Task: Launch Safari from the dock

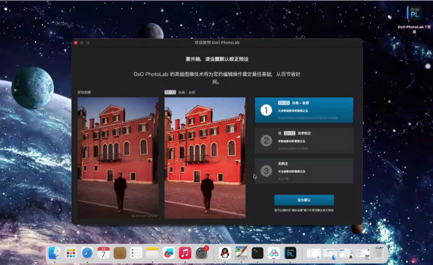Action: click(87, 253)
